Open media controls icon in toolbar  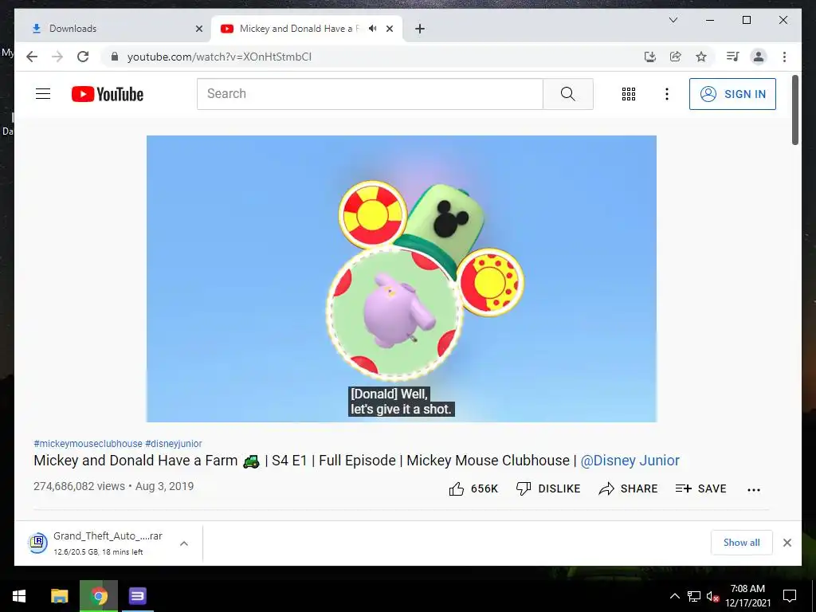[733, 57]
